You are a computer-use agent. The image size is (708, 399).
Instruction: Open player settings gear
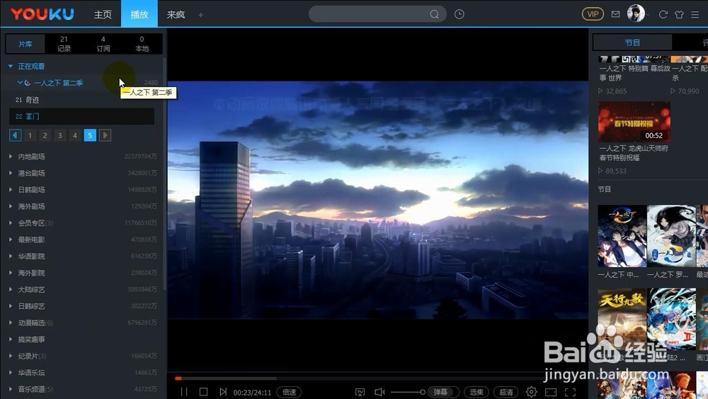click(x=532, y=392)
